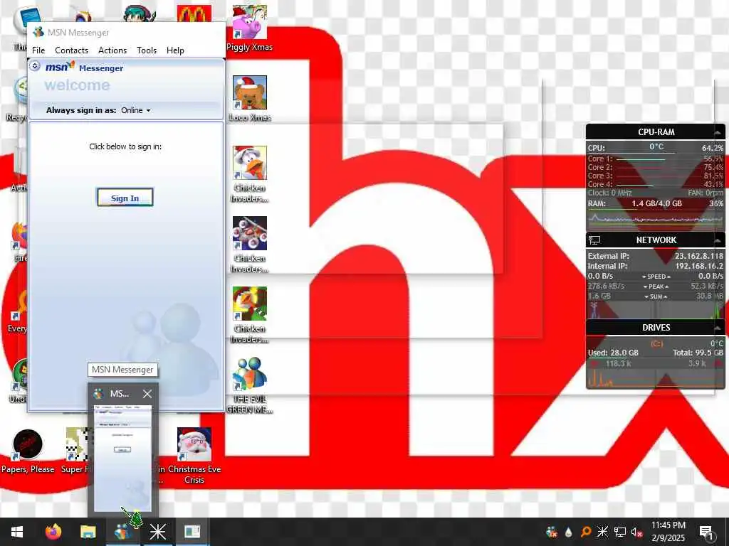Click the MSN Messenger taskbar button
The height and width of the screenshot is (546, 729).
(x=122, y=532)
